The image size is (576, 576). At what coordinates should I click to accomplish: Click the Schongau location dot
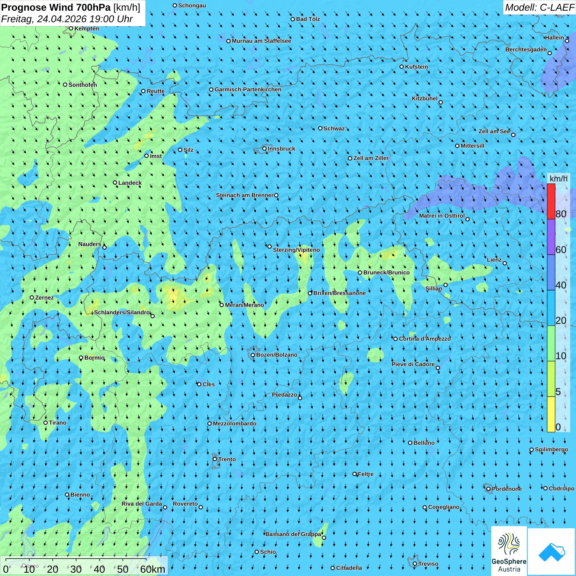175,5
